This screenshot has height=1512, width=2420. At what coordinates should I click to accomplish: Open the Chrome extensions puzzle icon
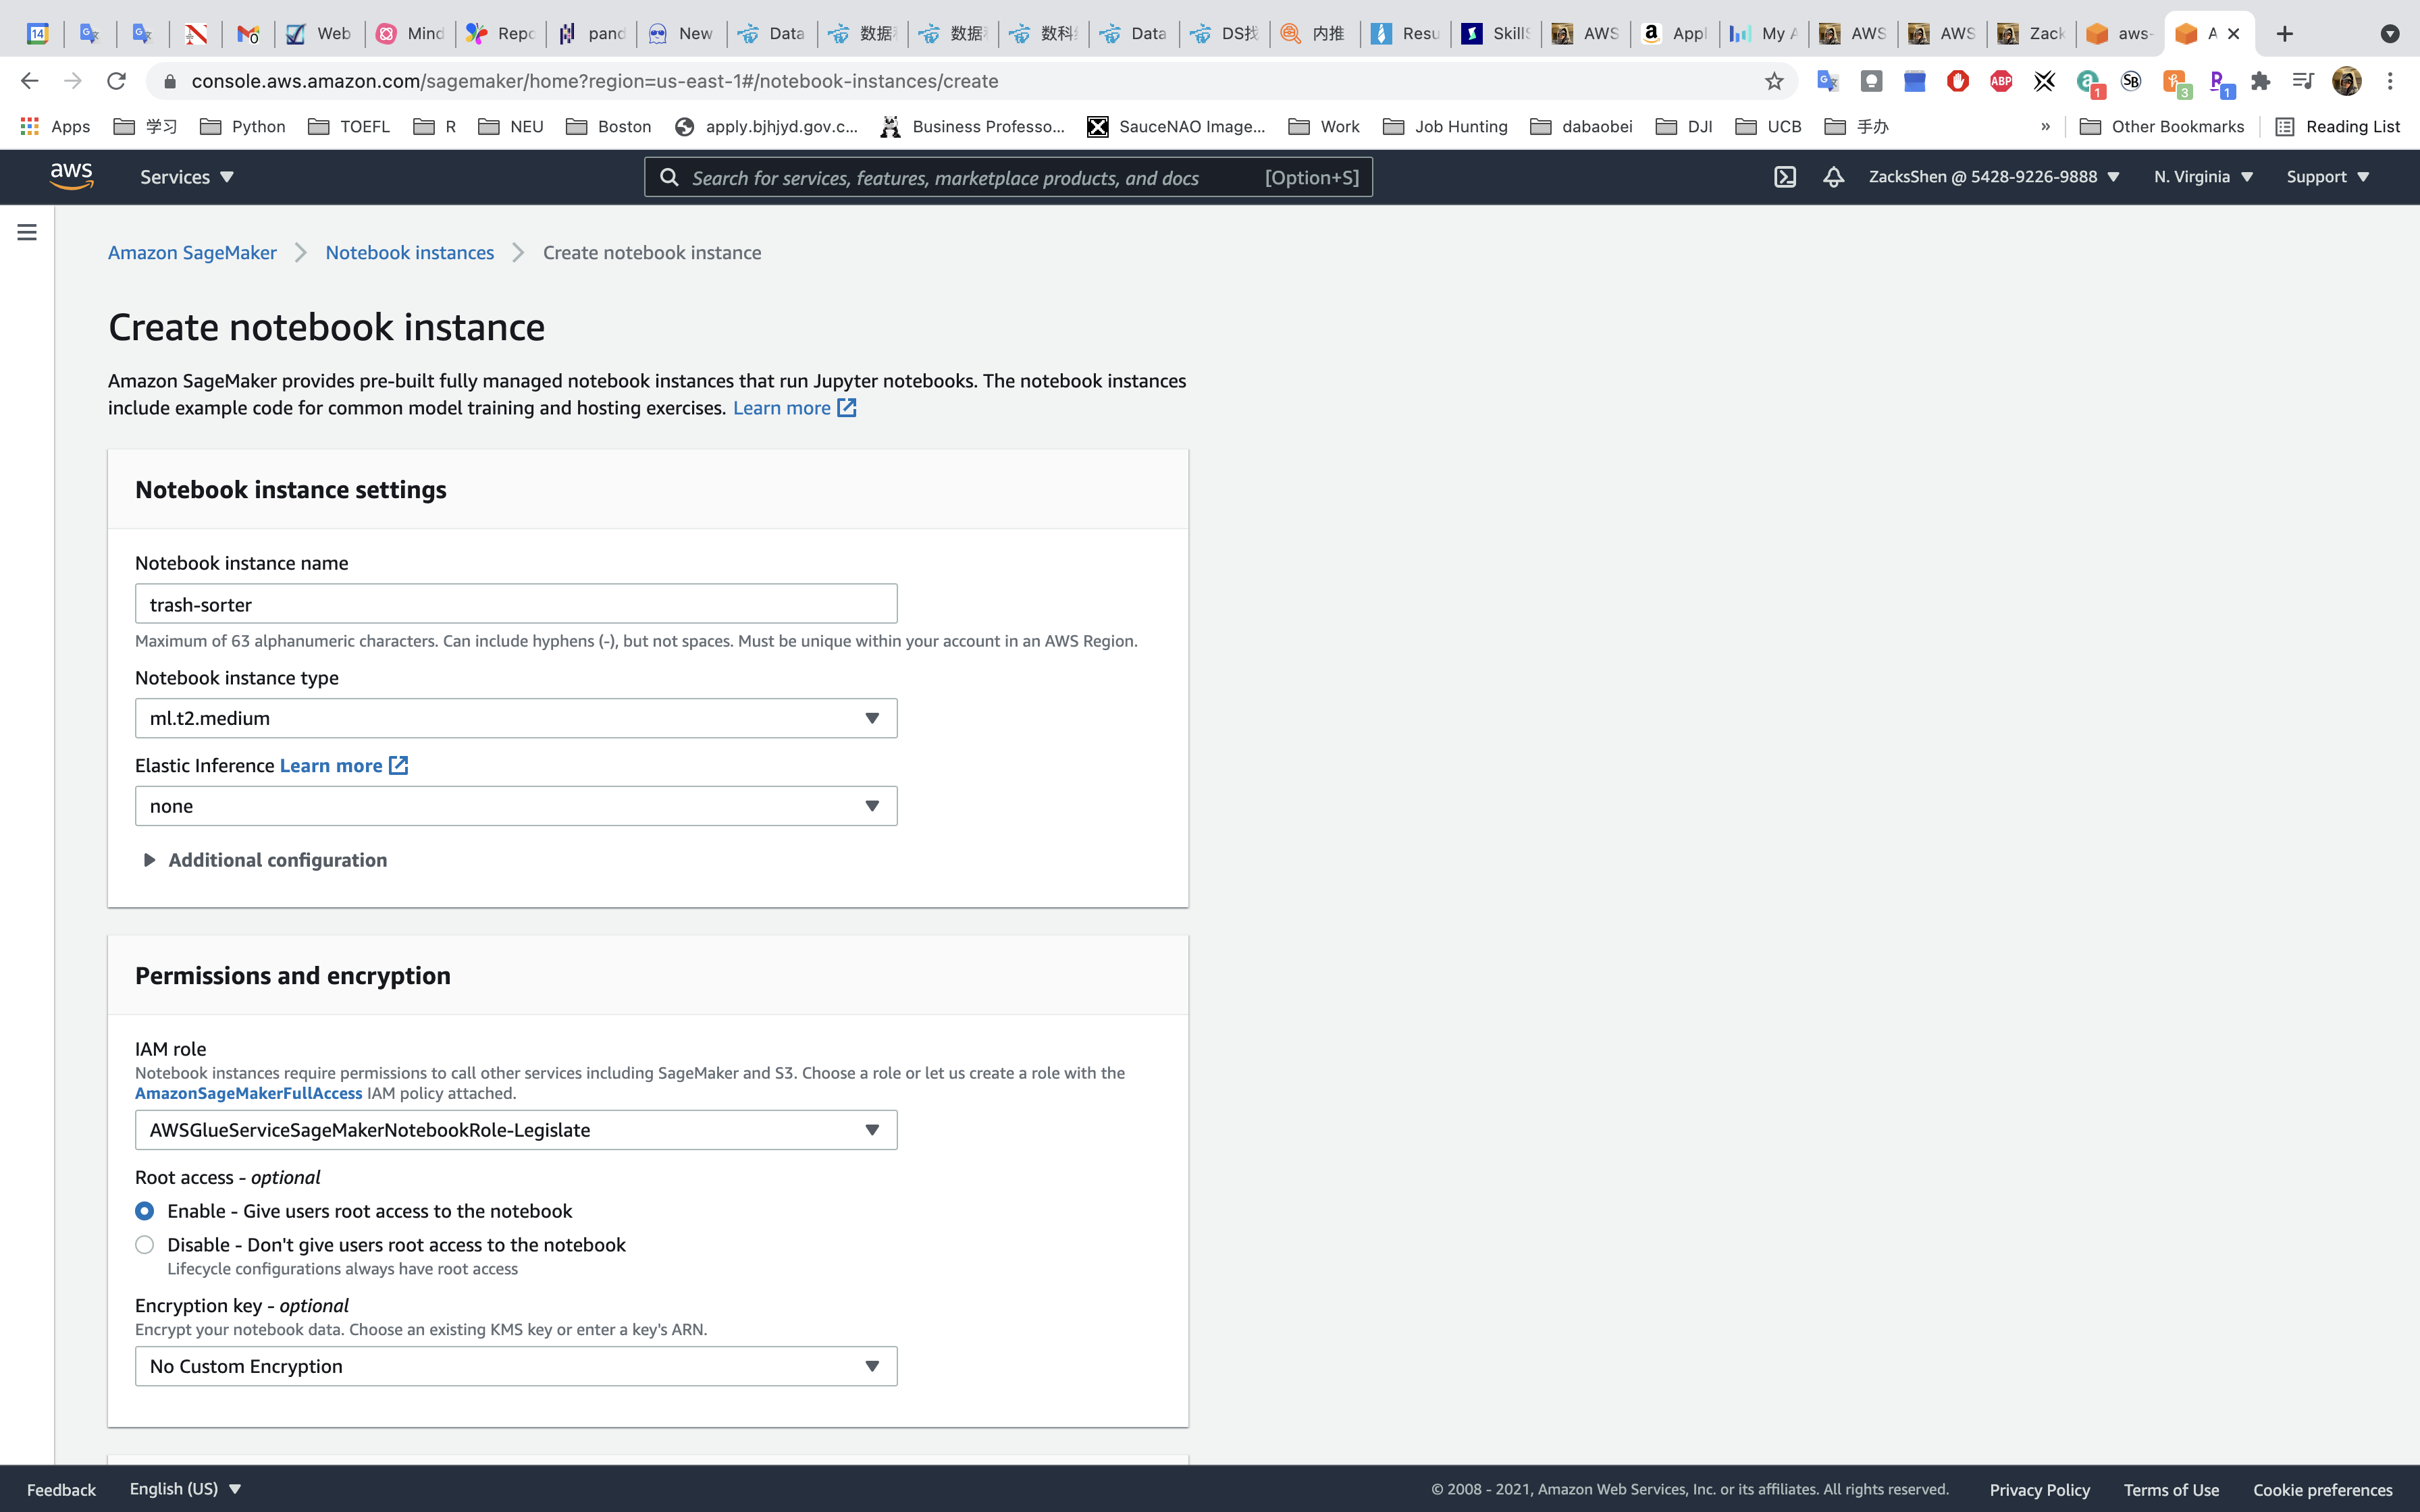(x=2260, y=81)
